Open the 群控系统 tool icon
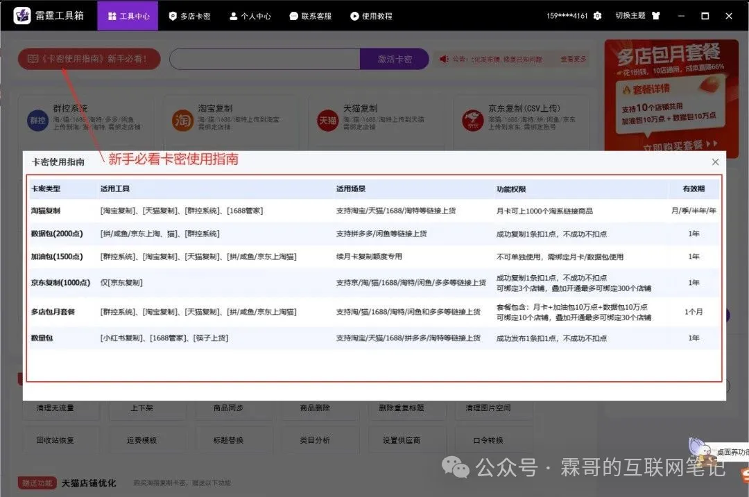 click(x=37, y=119)
